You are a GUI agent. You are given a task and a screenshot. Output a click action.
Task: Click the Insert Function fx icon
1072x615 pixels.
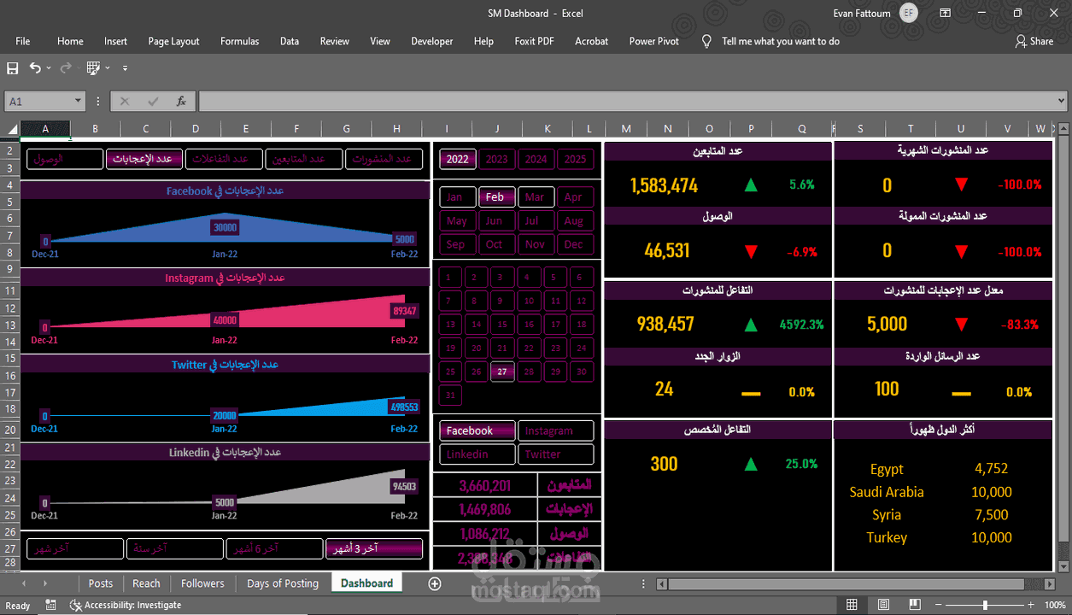(181, 102)
